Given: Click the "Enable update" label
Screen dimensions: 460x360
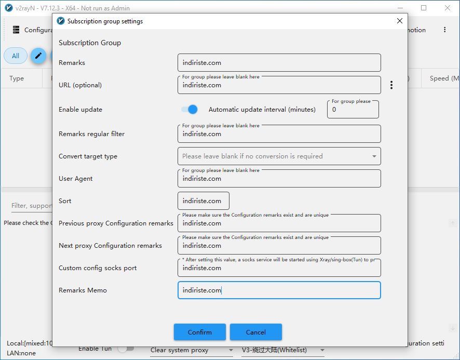Looking at the screenshot, I should [80, 110].
